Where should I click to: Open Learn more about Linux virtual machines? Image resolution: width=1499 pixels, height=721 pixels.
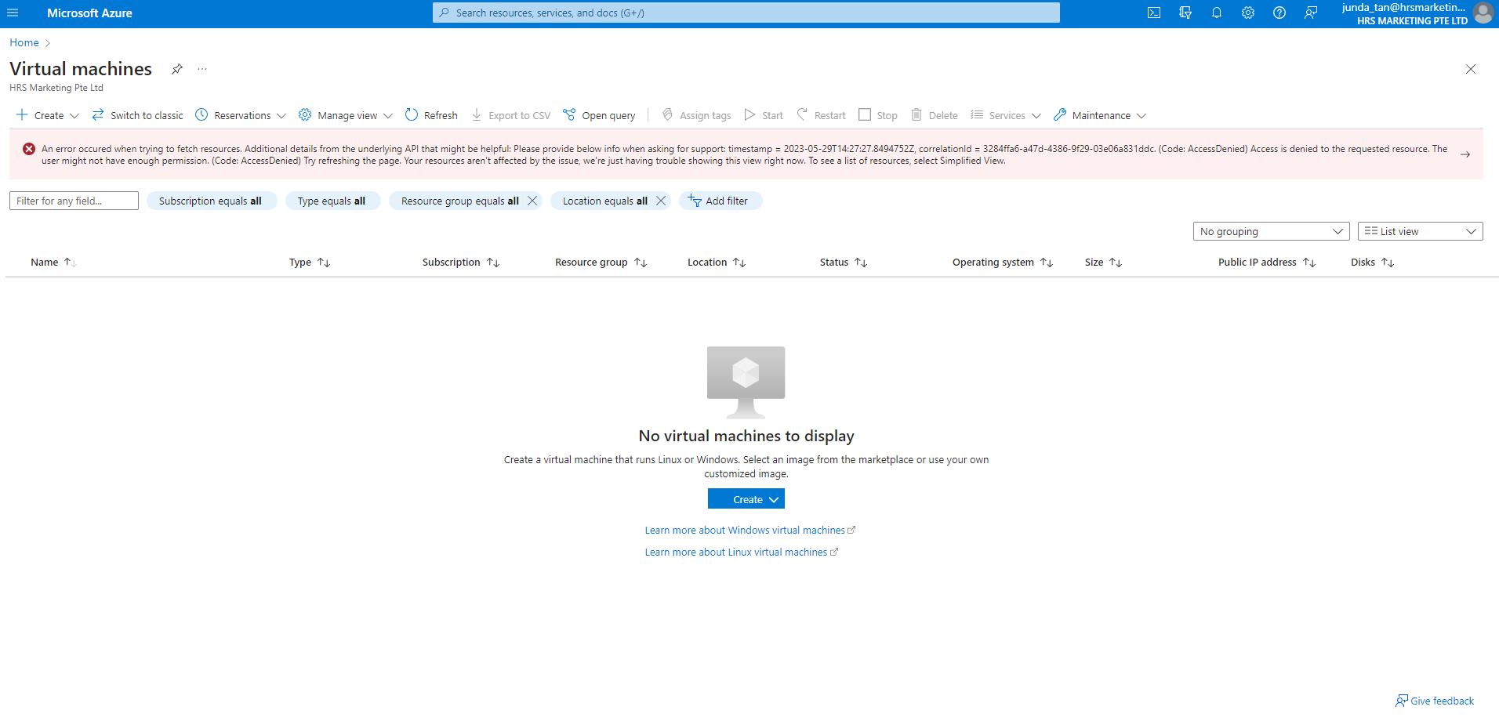pyautogui.click(x=741, y=552)
